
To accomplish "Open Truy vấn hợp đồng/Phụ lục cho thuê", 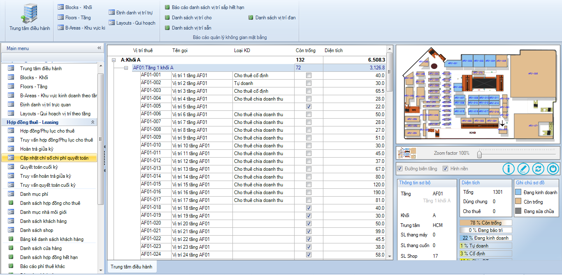I will tap(56, 140).
